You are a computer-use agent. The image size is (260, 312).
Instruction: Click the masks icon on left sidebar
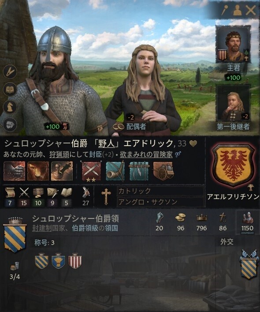[10, 124]
